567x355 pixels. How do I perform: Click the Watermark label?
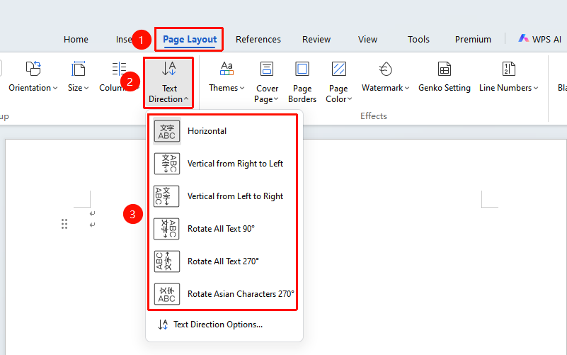pos(382,88)
